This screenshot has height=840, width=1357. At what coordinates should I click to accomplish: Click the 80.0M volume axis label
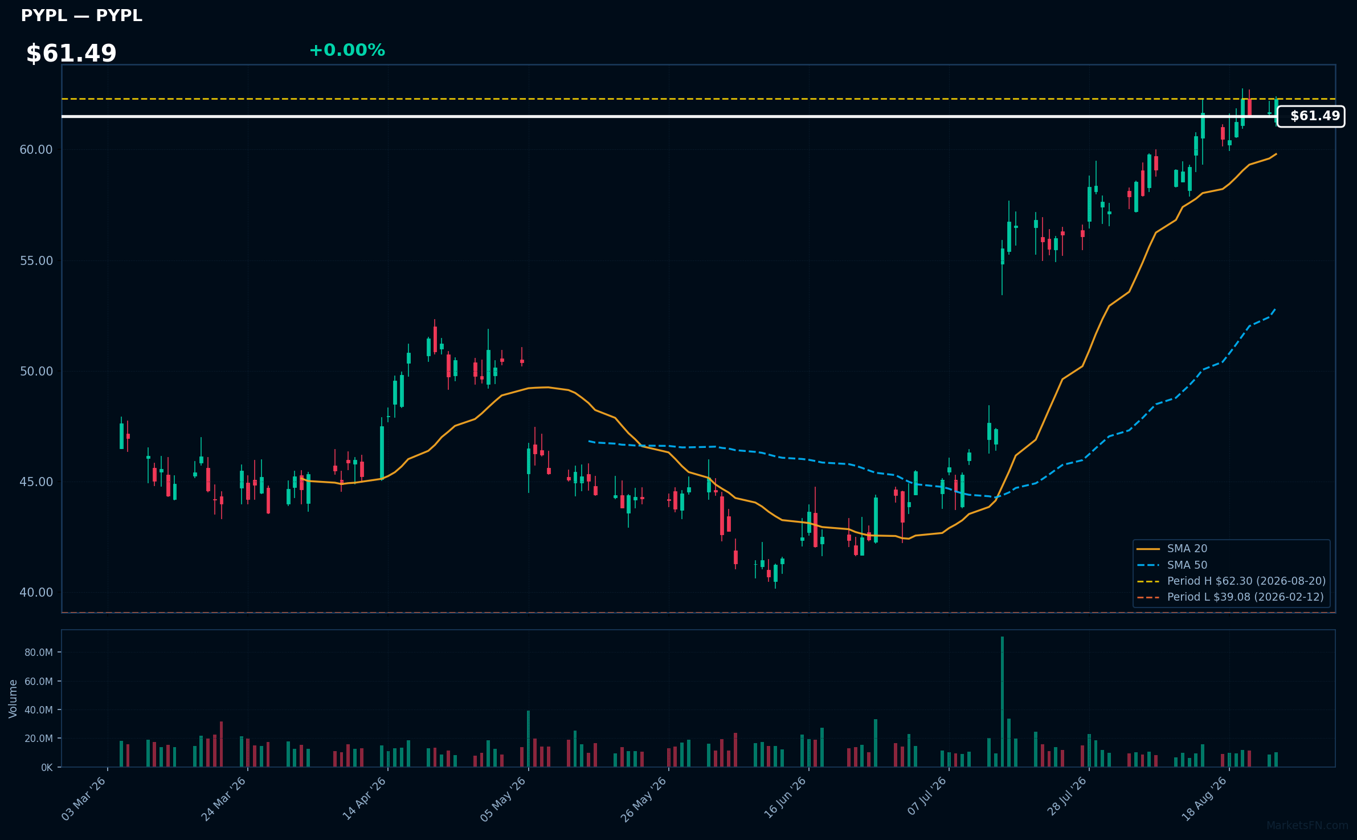click(39, 653)
